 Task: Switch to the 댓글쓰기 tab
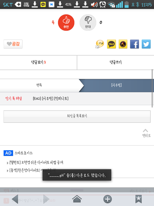tap(116, 62)
